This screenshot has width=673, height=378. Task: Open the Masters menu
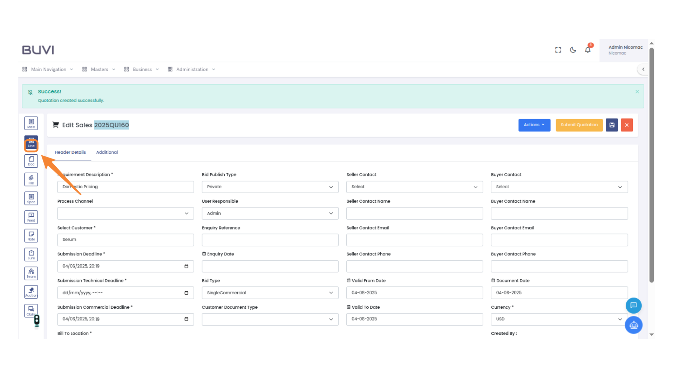tap(99, 69)
